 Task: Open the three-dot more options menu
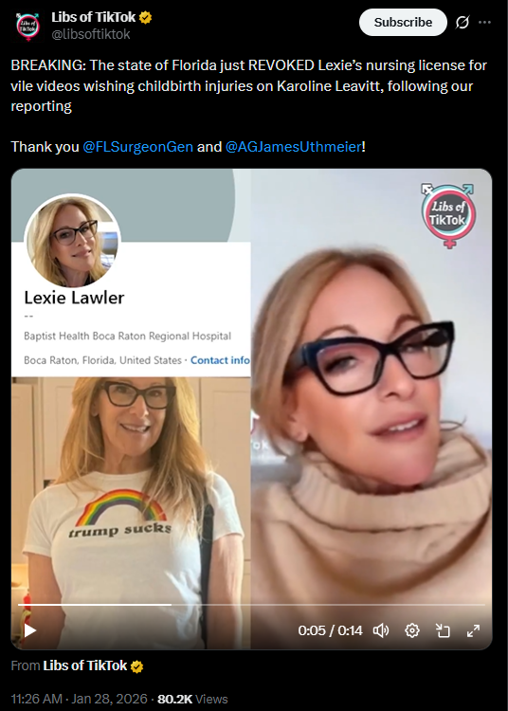click(484, 22)
